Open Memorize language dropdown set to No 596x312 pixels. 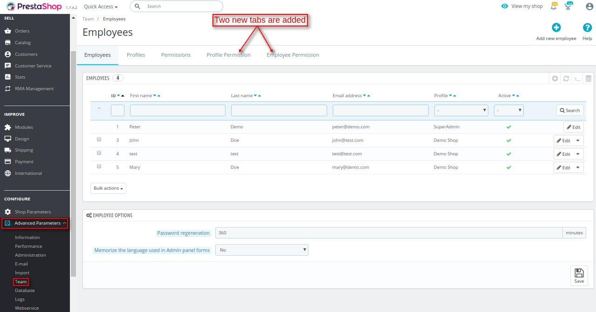(262, 250)
